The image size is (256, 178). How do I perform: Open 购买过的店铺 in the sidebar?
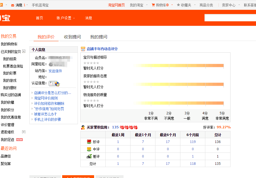pyautogui.click(x=11, y=95)
